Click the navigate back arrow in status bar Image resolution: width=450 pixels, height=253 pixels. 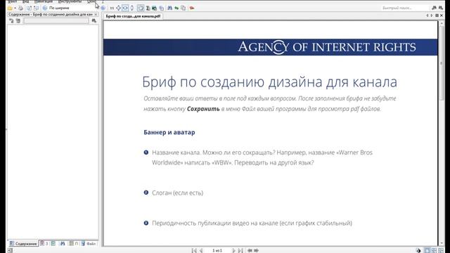point(250,250)
